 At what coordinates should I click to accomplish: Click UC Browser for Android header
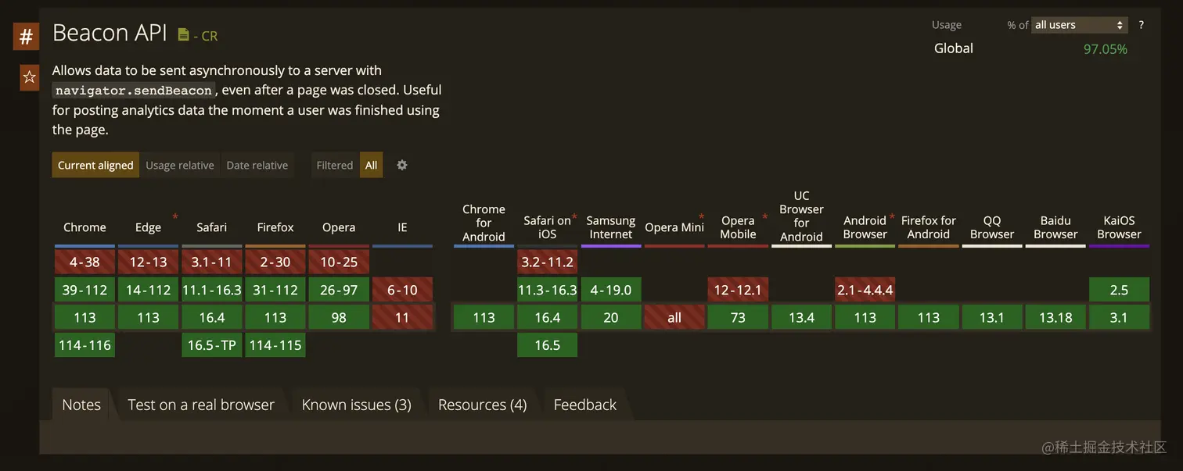coord(801,216)
